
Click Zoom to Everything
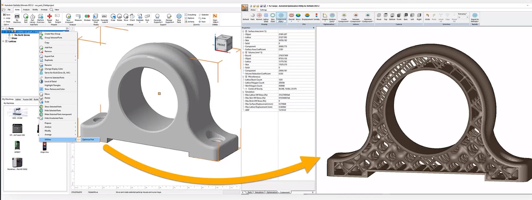[191, 15]
